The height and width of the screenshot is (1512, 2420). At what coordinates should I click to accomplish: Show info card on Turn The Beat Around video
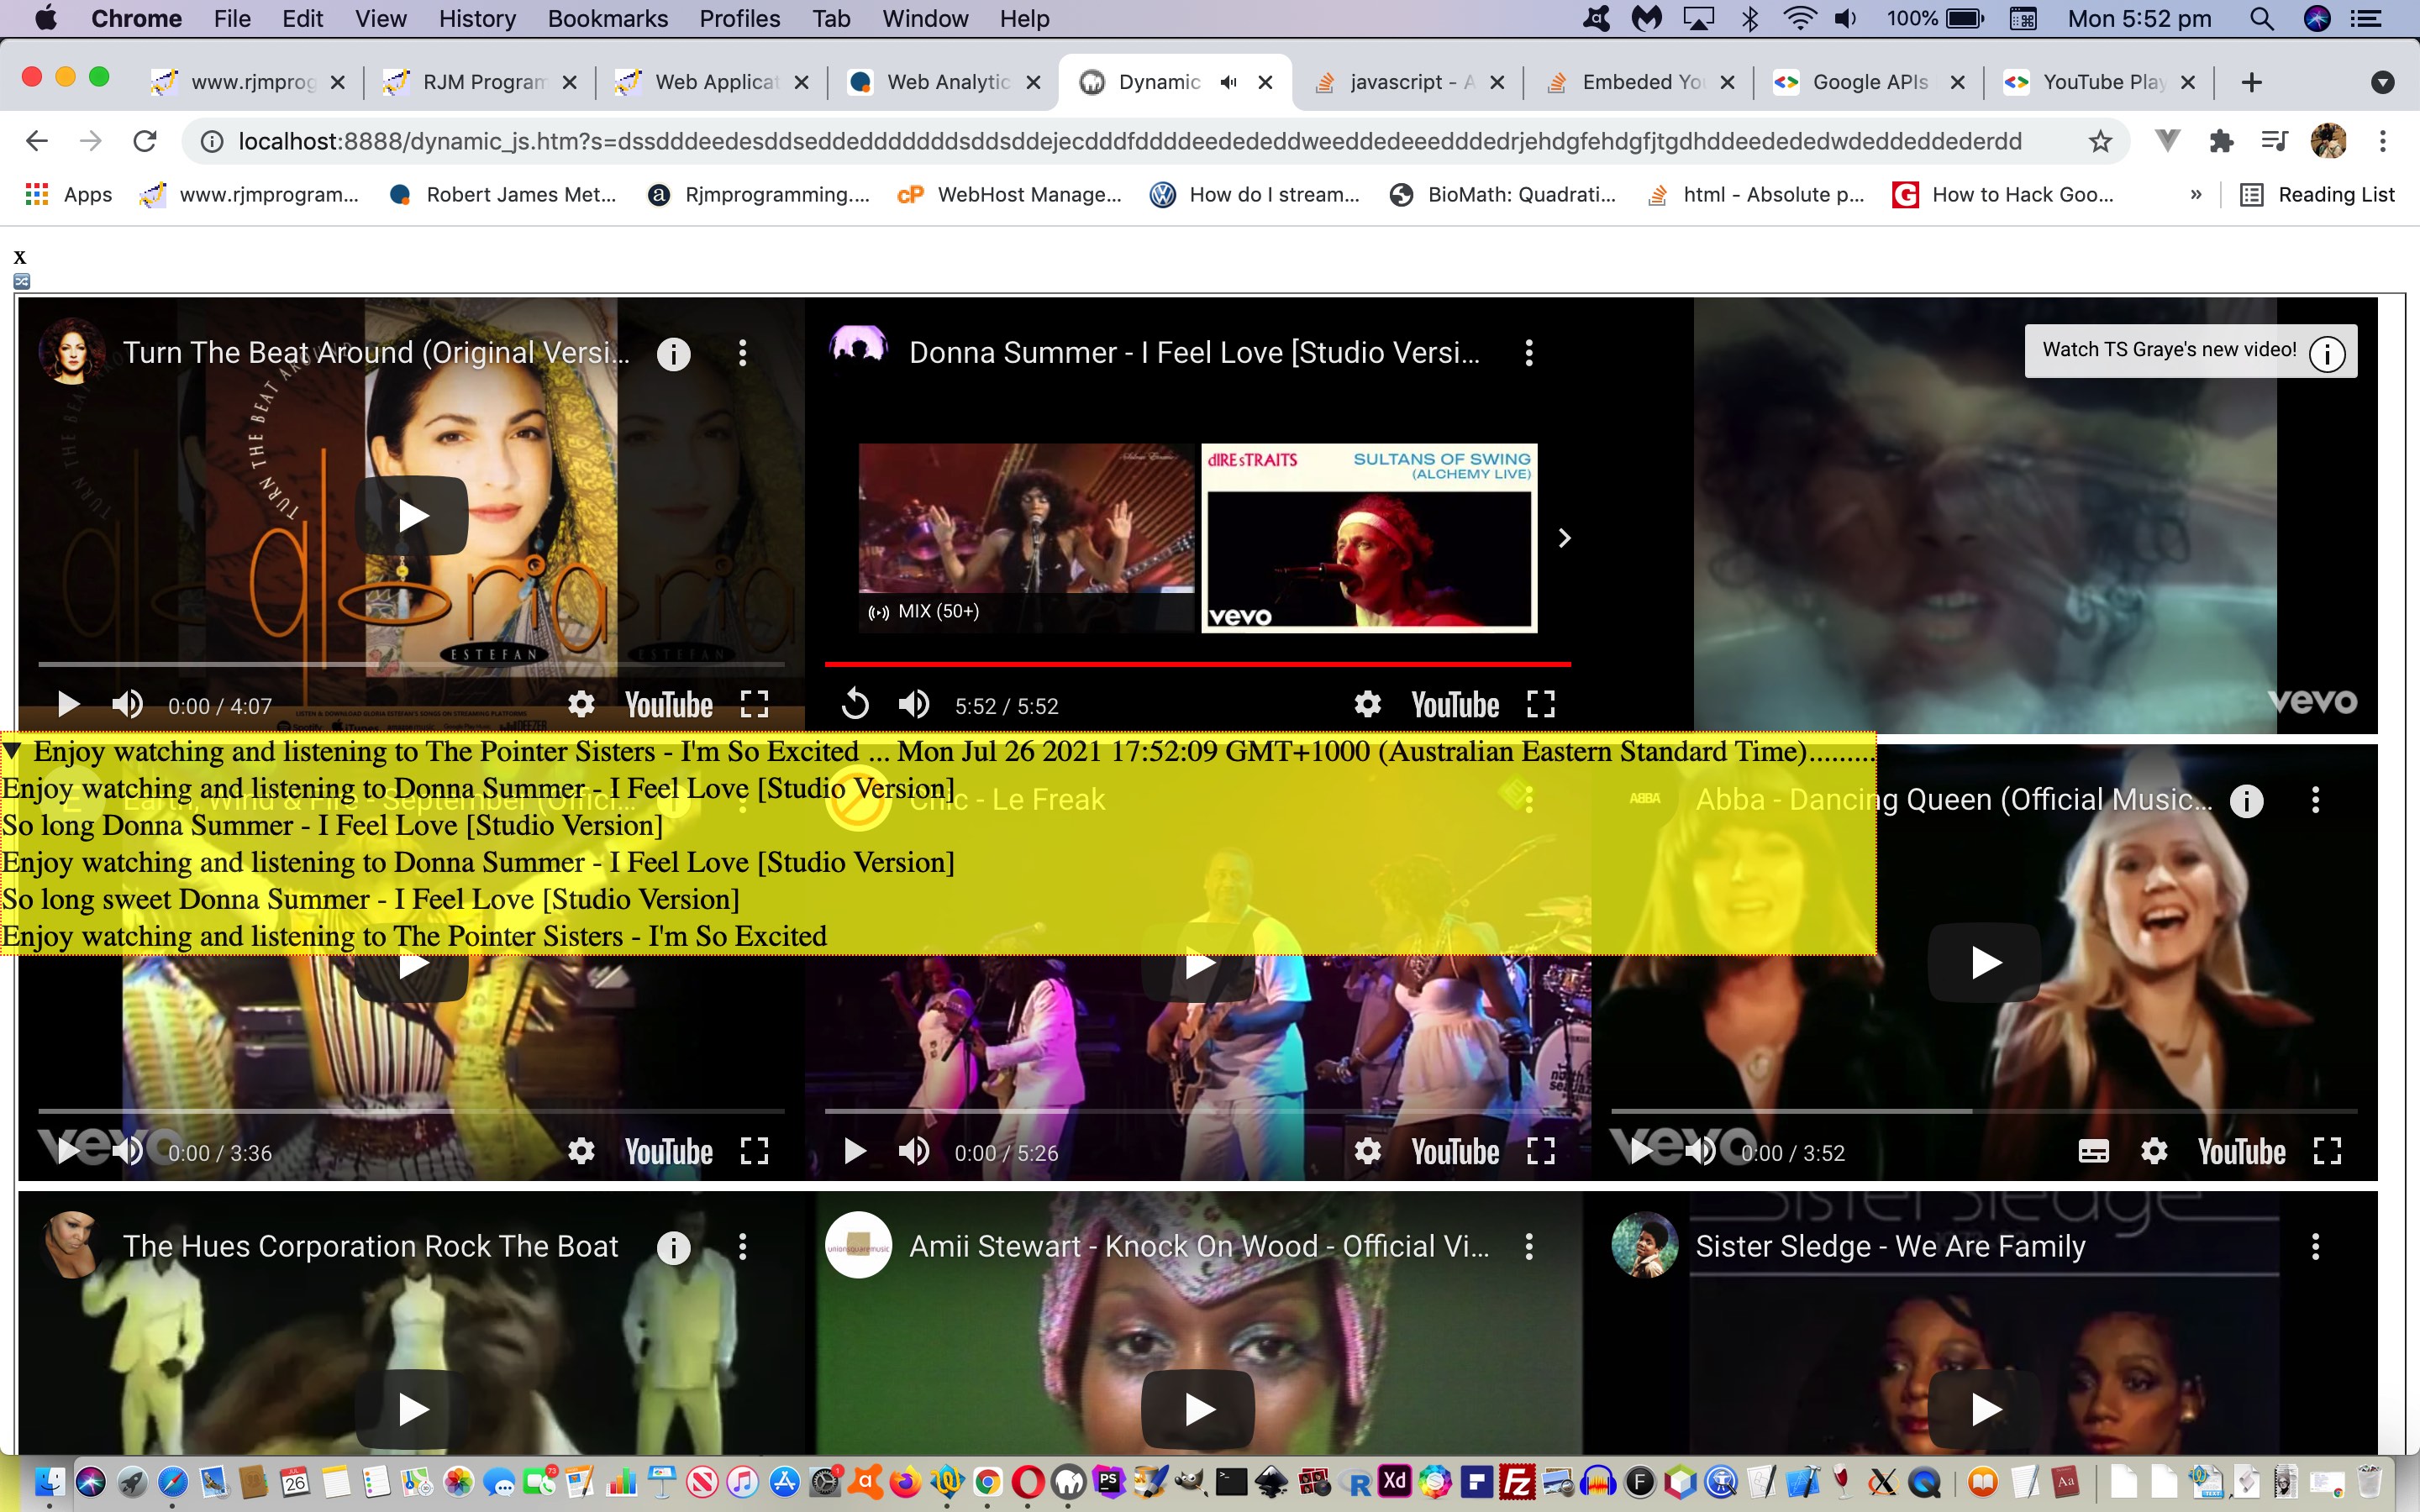(674, 353)
